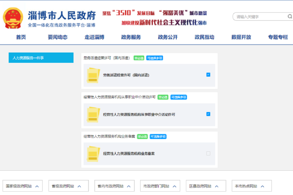Expand the 市政府部门网站 dropdown
293x195 pixels.
pos(160,186)
